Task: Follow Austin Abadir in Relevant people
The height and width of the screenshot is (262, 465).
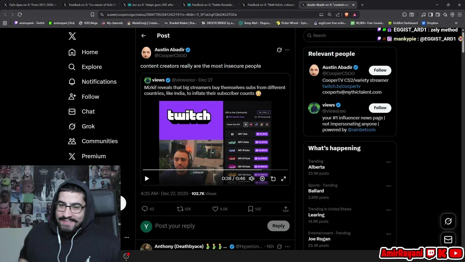Action: point(380,70)
